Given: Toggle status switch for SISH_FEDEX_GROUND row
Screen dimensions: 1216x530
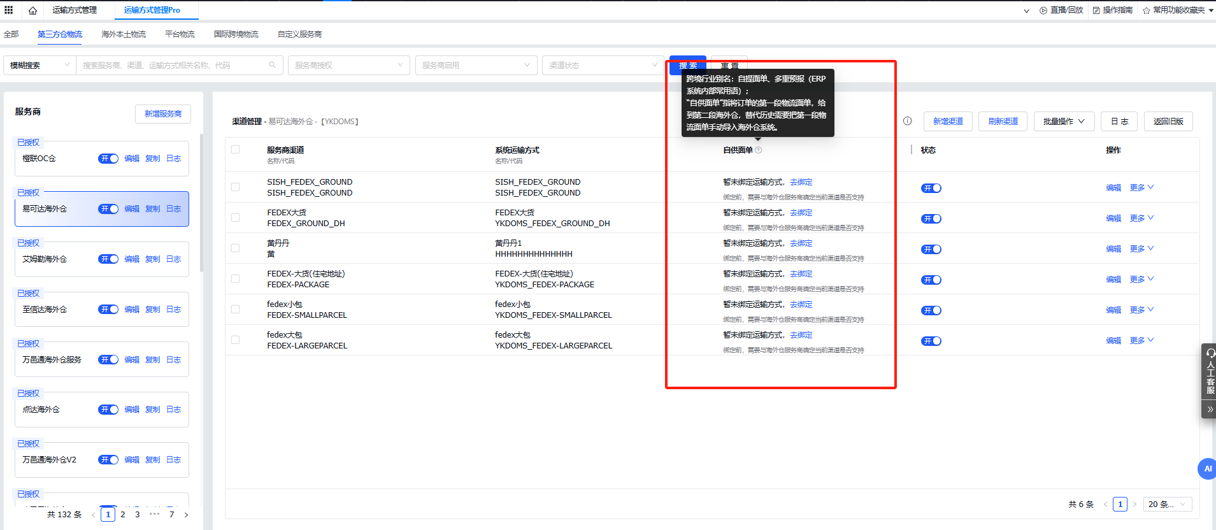Looking at the screenshot, I should [x=931, y=188].
